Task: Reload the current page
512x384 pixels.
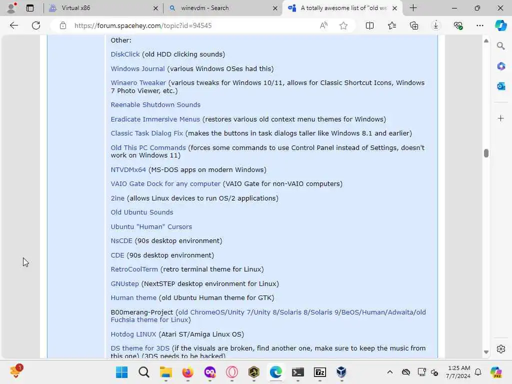Action: pos(36,25)
